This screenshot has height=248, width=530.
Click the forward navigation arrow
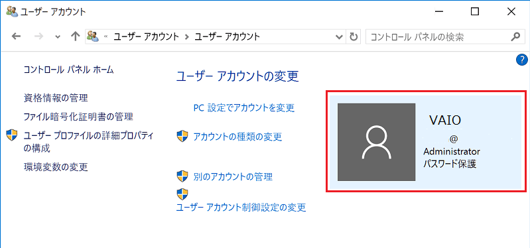(39, 36)
